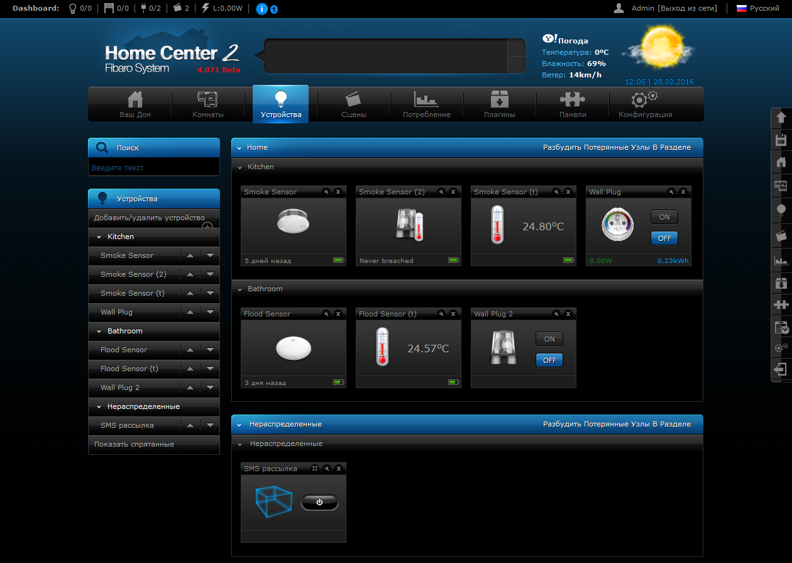Screen dimensions: 792x563
Task: Open the Конфигурация tab
Action: click(646, 104)
